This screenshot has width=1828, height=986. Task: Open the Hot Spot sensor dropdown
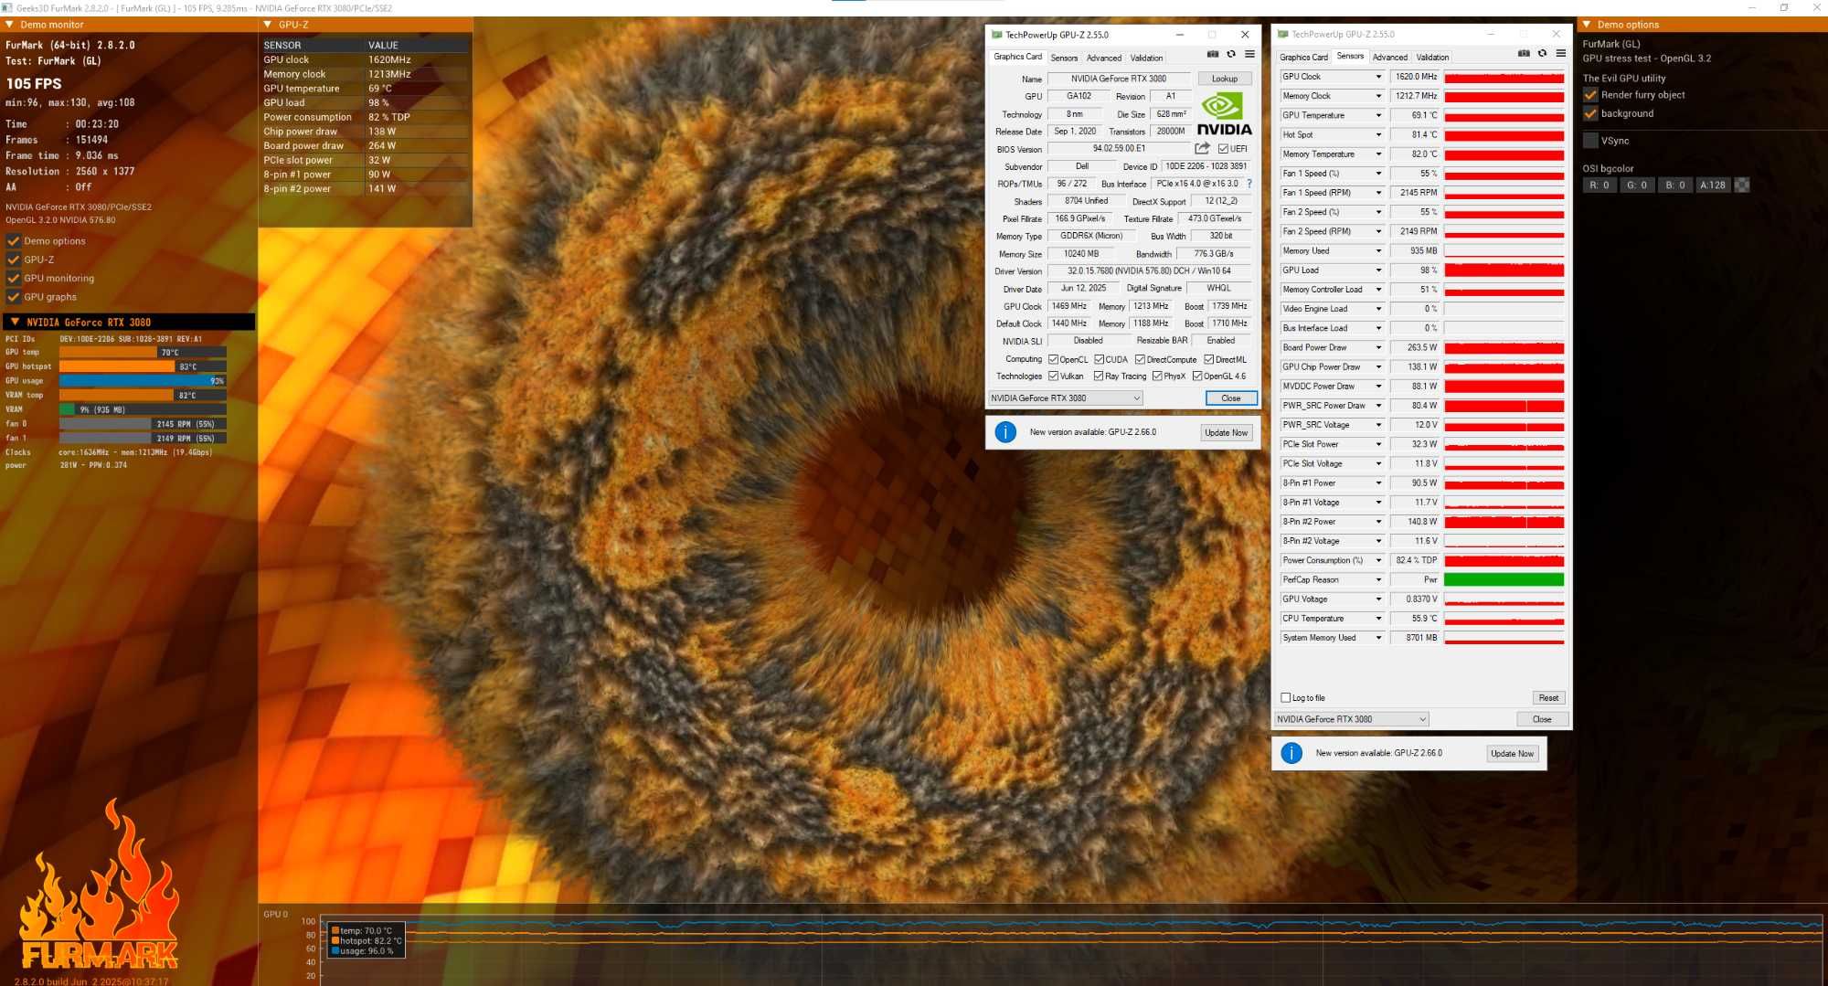point(1378,134)
